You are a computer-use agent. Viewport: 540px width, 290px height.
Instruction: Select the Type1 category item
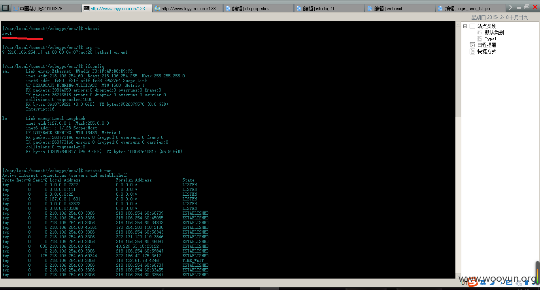[491, 39]
